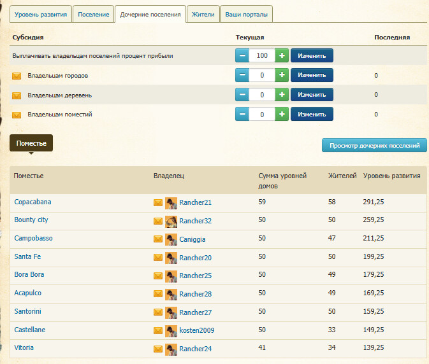The height and width of the screenshot is (364, 429).
Task: Decrease profit percent with minus button
Action: click(242, 56)
